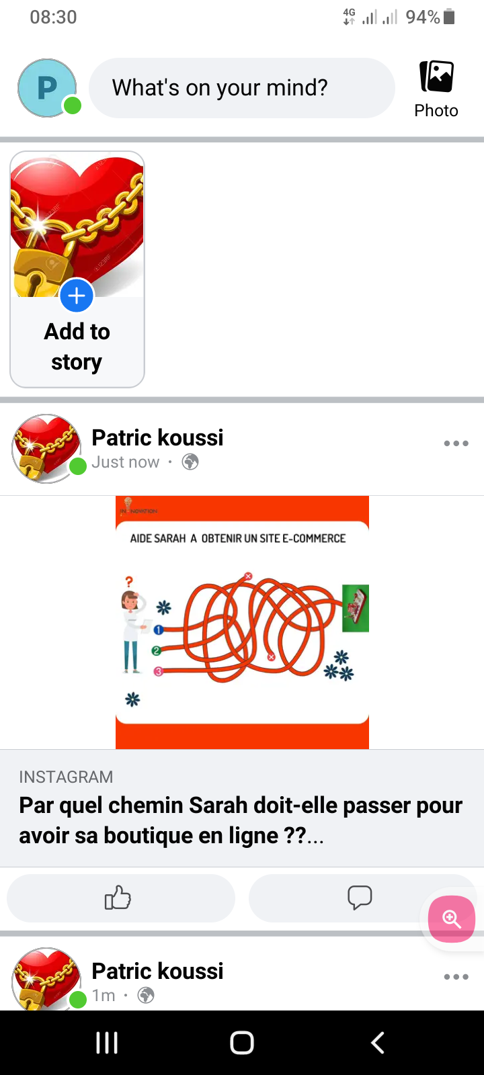The height and width of the screenshot is (1075, 484).
Task: Open the maze image in post
Action: 242,622
